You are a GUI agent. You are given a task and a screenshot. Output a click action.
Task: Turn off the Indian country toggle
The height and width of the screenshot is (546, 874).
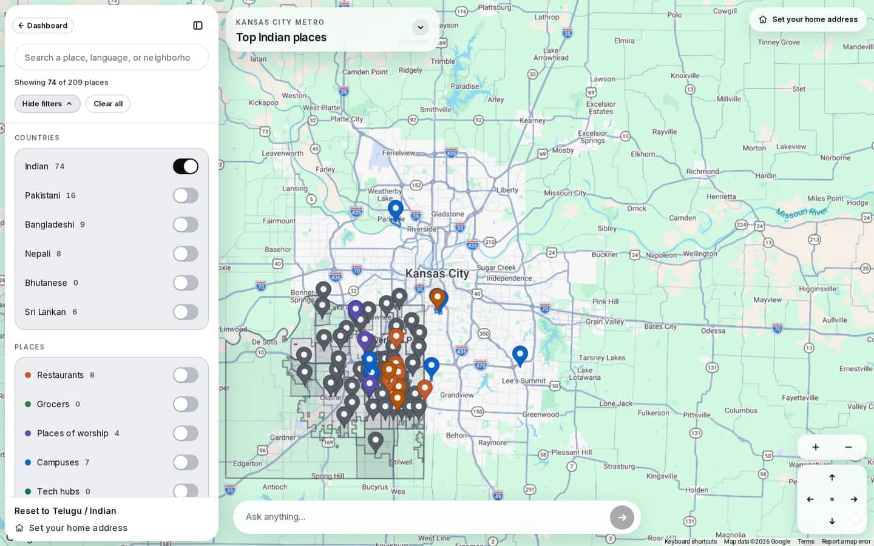(x=186, y=166)
